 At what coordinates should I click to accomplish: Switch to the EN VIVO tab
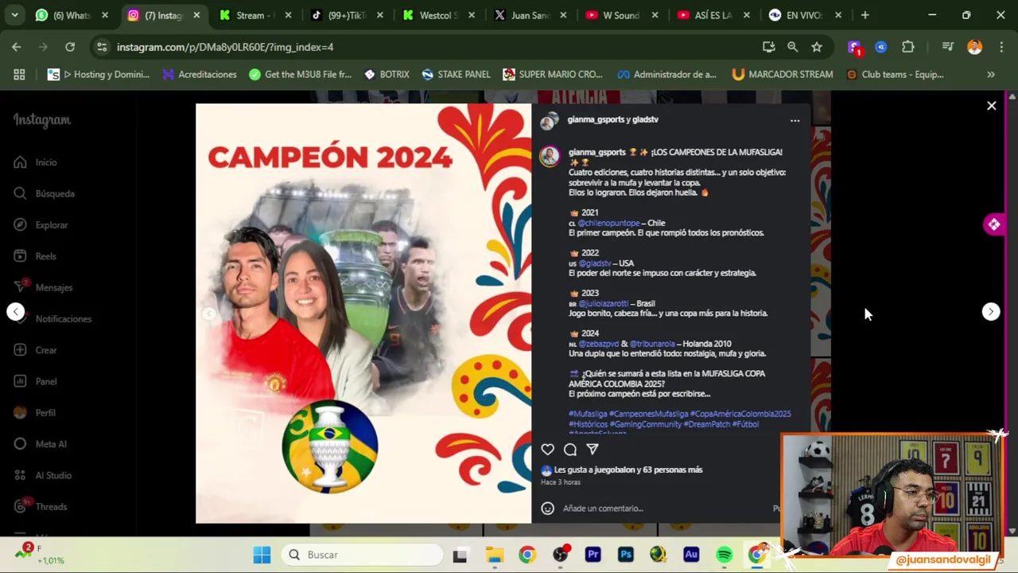(804, 15)
